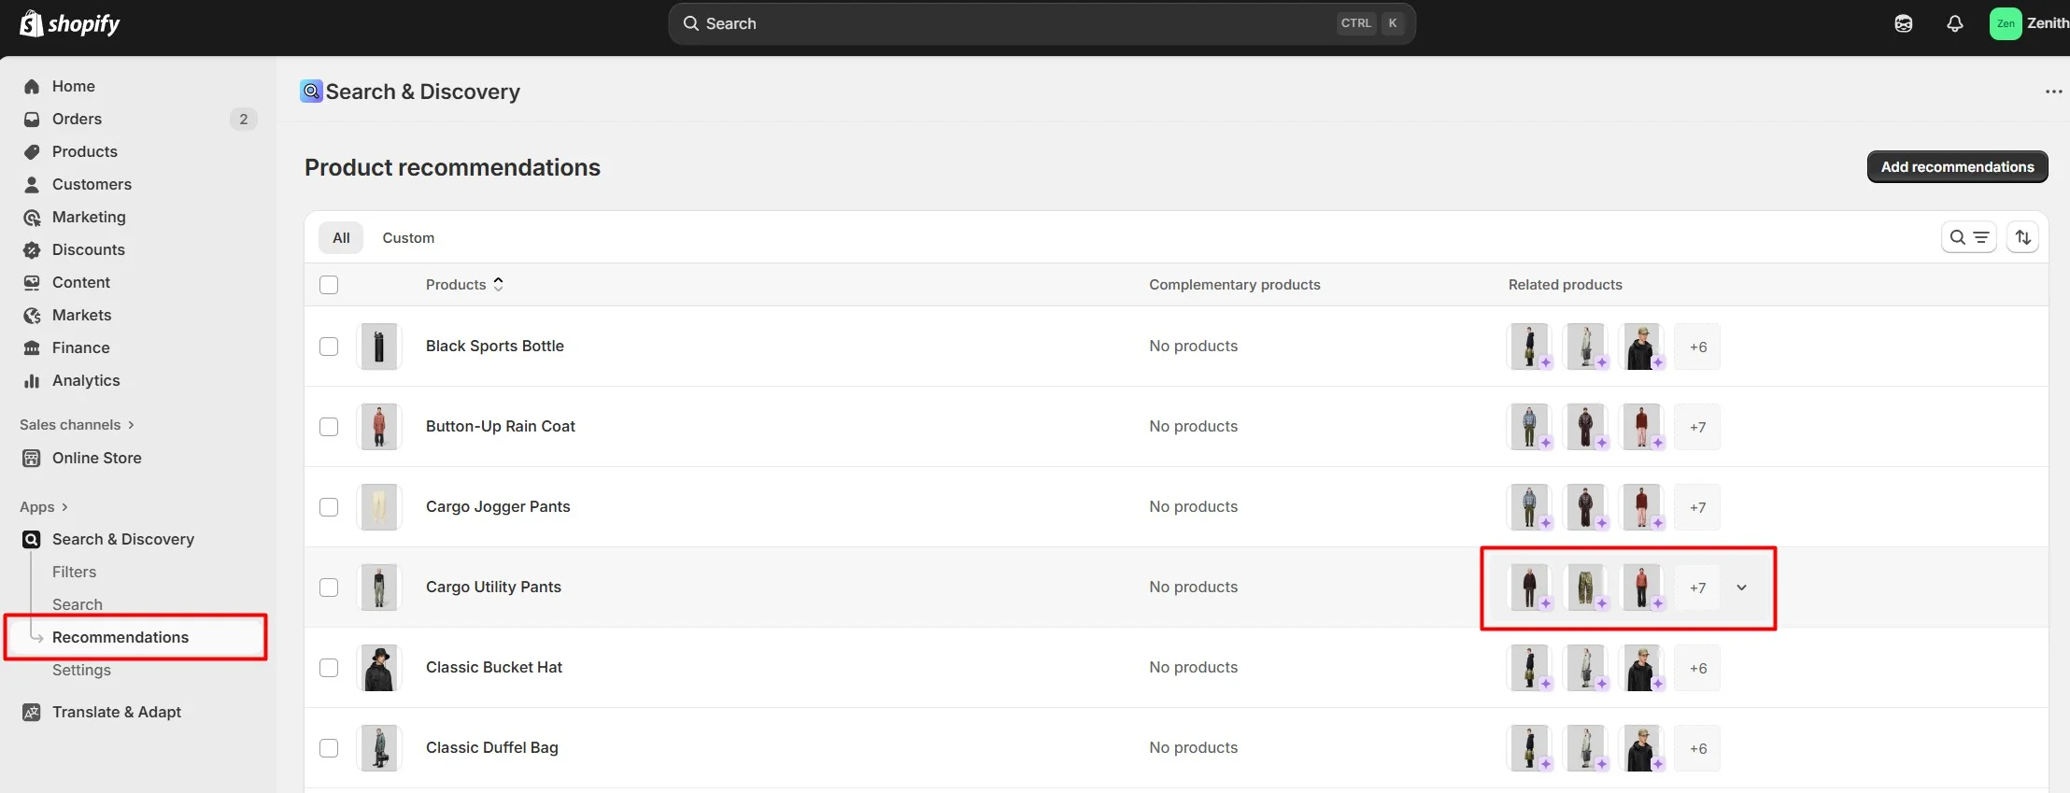Click the Analytics bar chart icon
The width and height of the screenshot is (2070, 793).
(32, 381)
